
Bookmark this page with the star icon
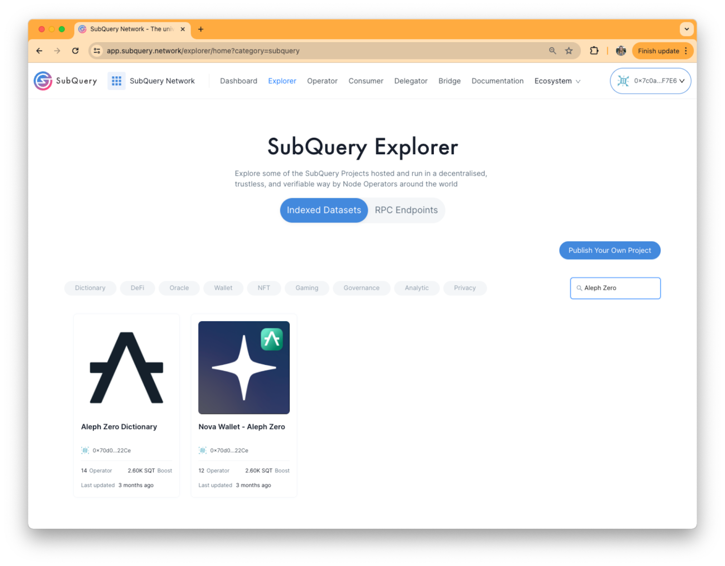(569, 51)
